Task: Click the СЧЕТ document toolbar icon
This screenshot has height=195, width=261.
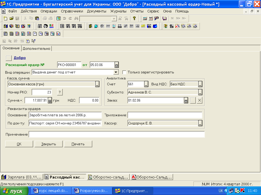Action: point(68,26)
